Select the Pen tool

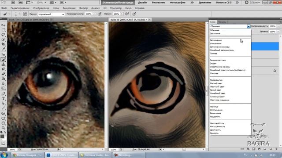point(3,93)
